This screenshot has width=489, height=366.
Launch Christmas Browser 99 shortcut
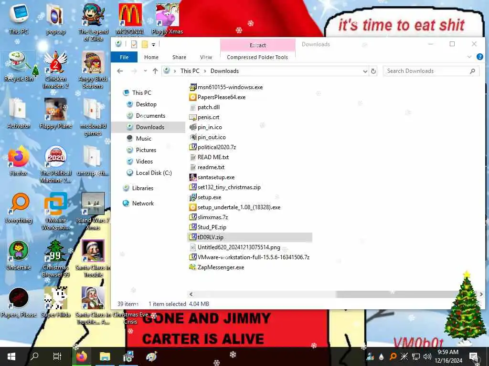(55, 258)
